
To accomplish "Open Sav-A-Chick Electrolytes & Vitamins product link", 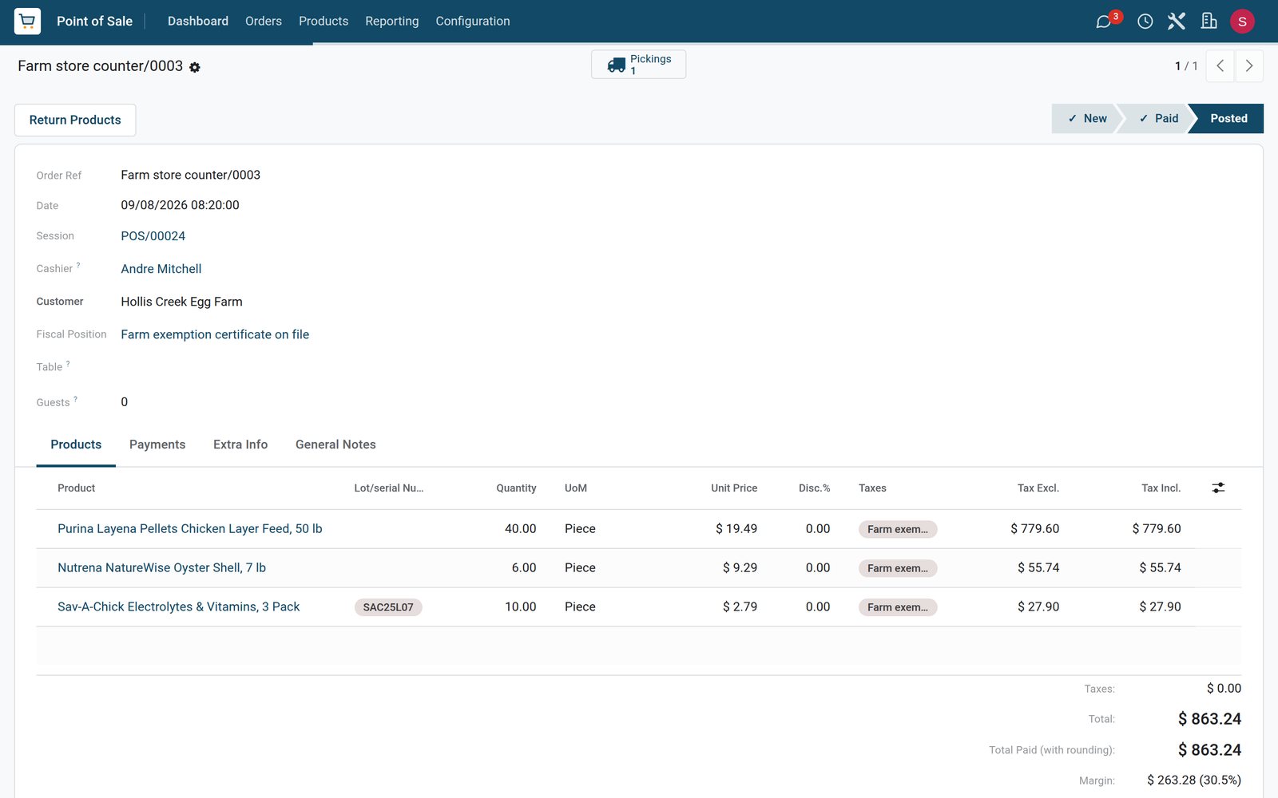I will tap(179, 607).
